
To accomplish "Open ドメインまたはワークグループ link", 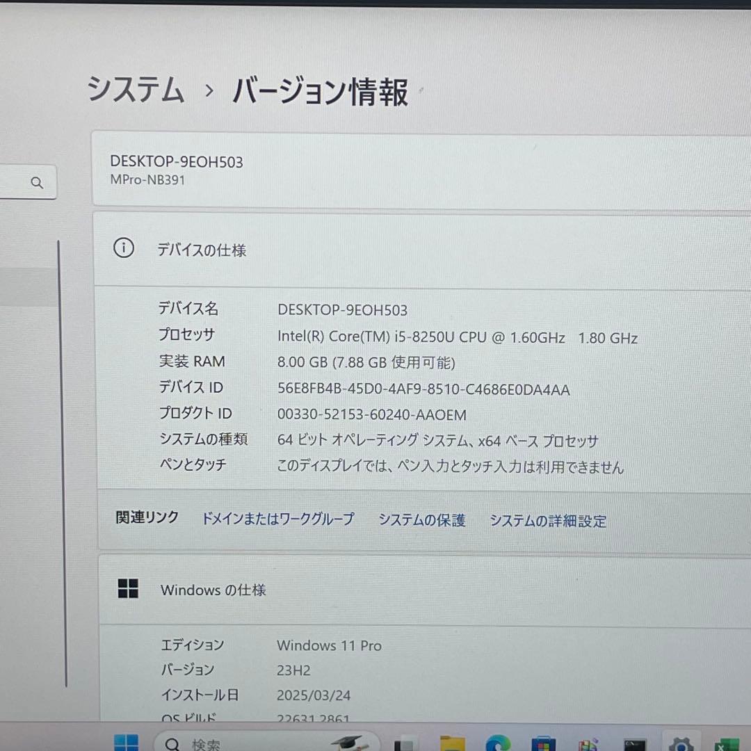I will pos(277,518).
